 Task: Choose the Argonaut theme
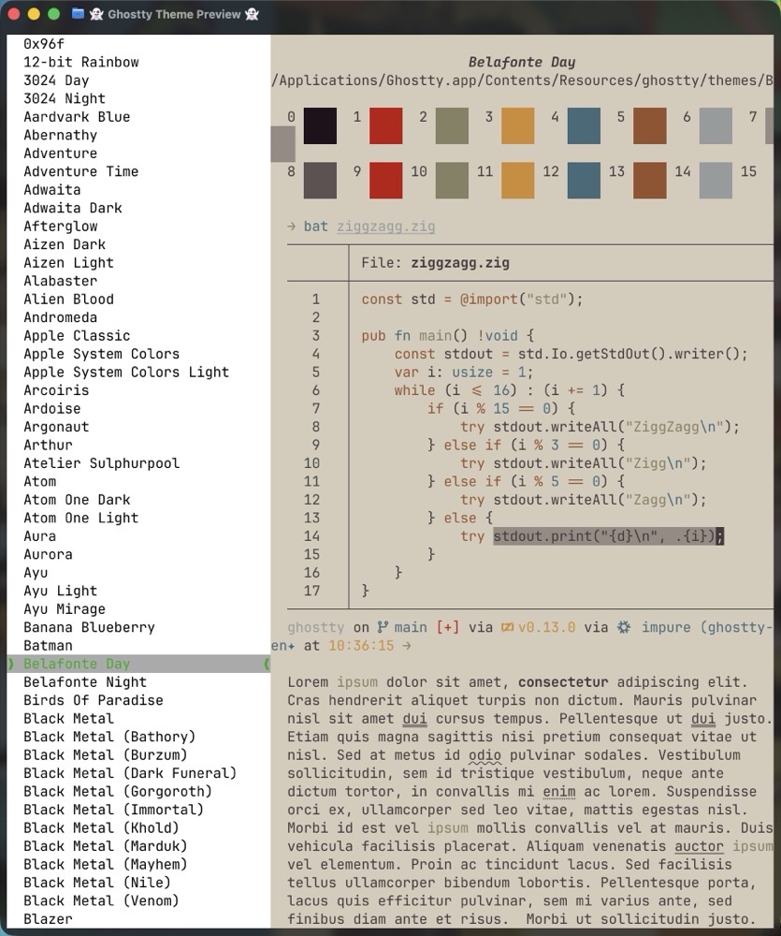(x=56, y=427)
